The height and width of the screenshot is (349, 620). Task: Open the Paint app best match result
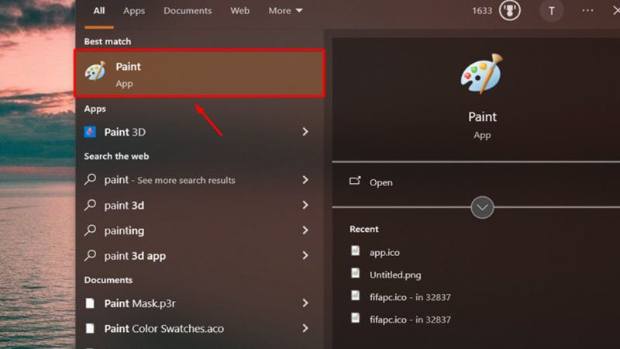[x=199, y=74]
